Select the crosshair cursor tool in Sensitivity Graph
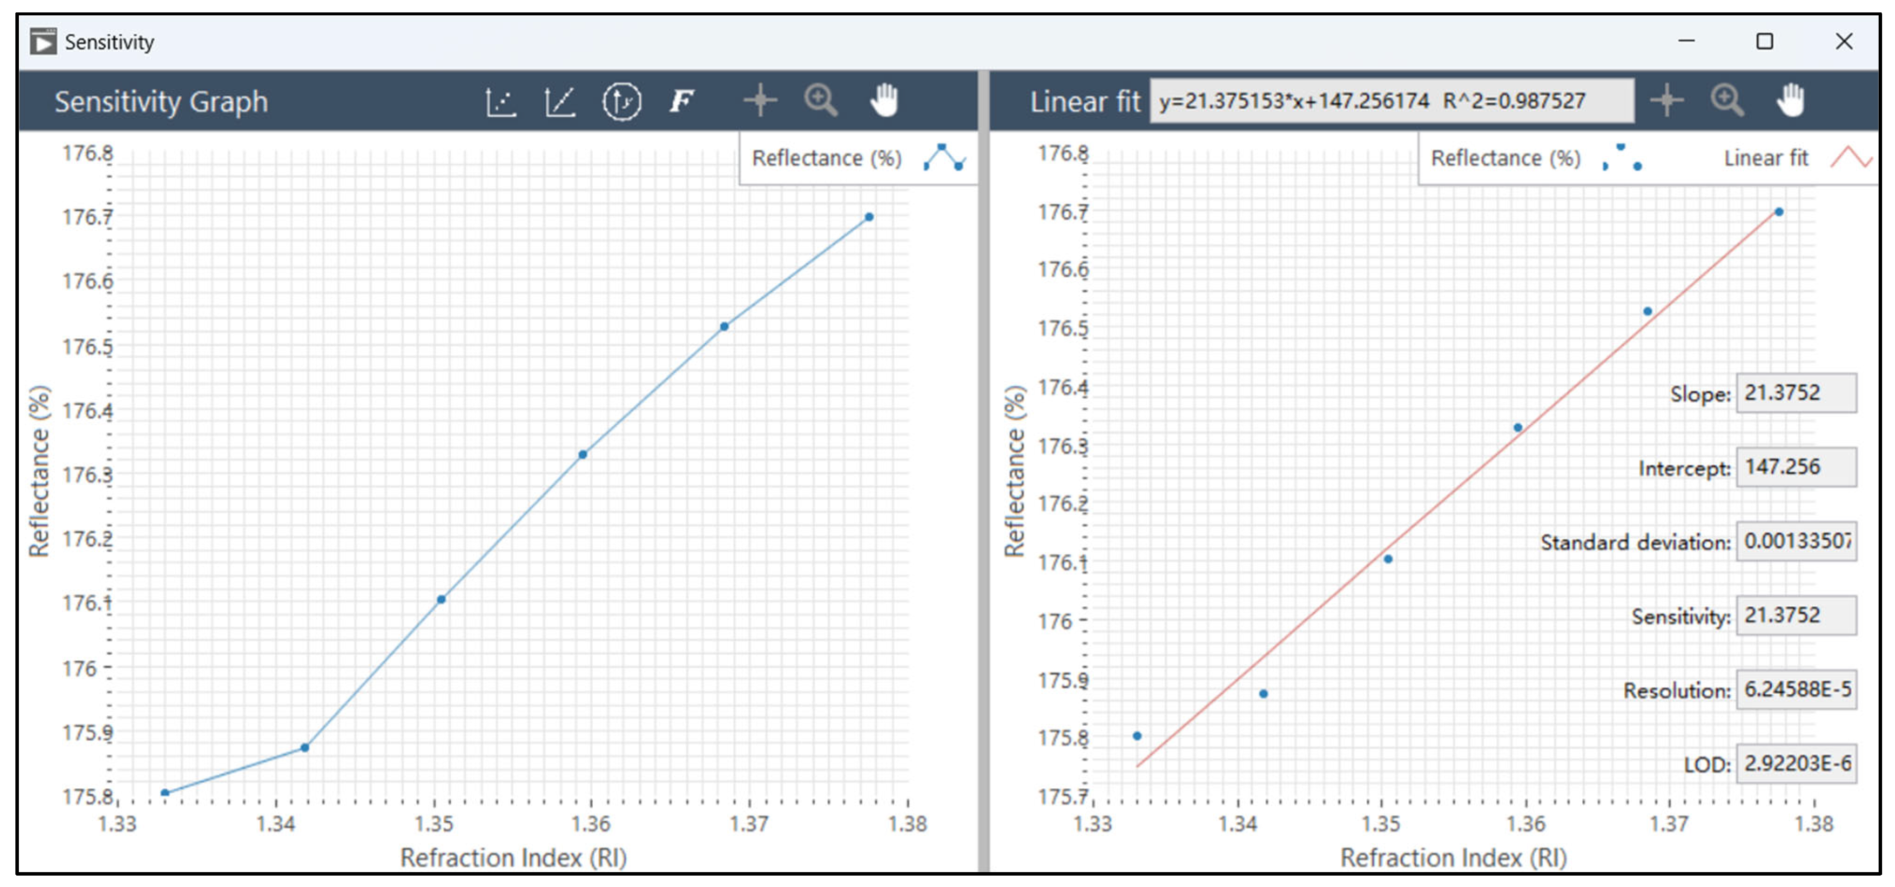The height and width of the screenshot is (887, 1895). pos(760,101)
